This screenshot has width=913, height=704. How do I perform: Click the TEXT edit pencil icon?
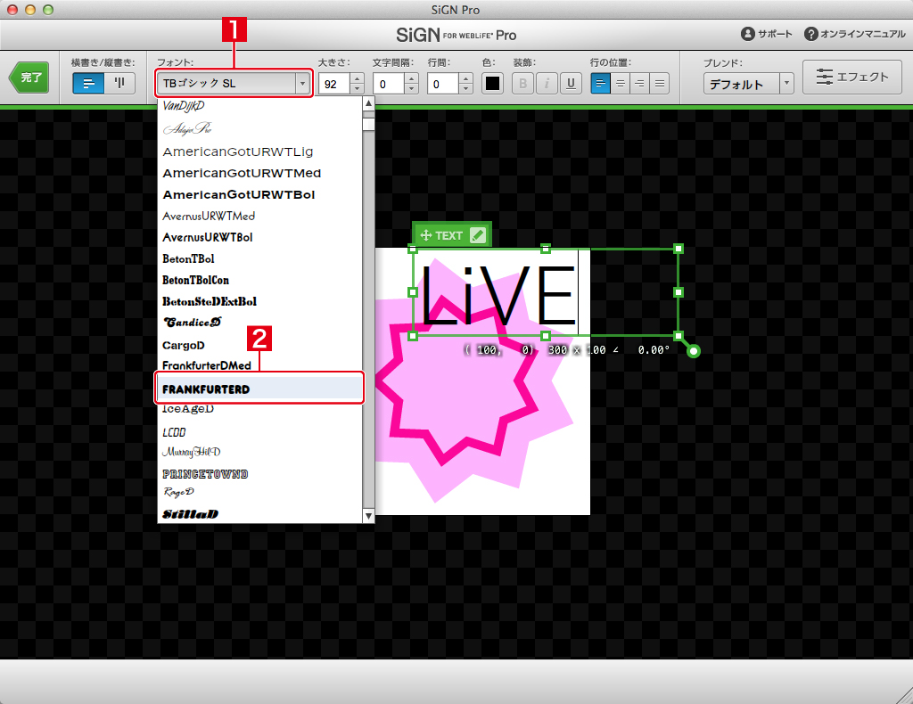(x=478, y=235)
